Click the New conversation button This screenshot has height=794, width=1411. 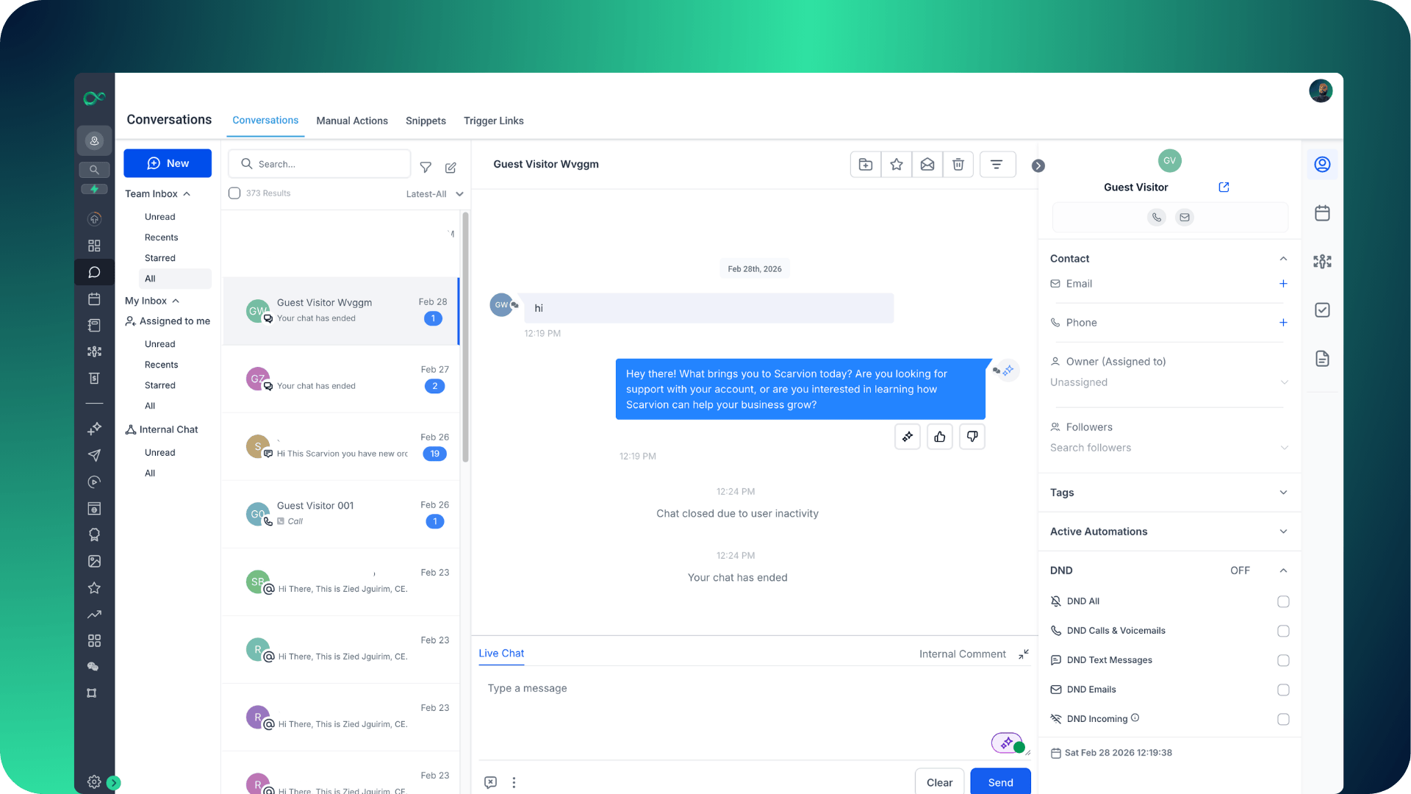click(x=168, y=163)
